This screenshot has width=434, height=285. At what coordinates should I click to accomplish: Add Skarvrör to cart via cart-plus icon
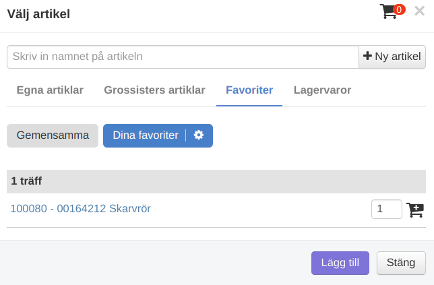point(414,210)
